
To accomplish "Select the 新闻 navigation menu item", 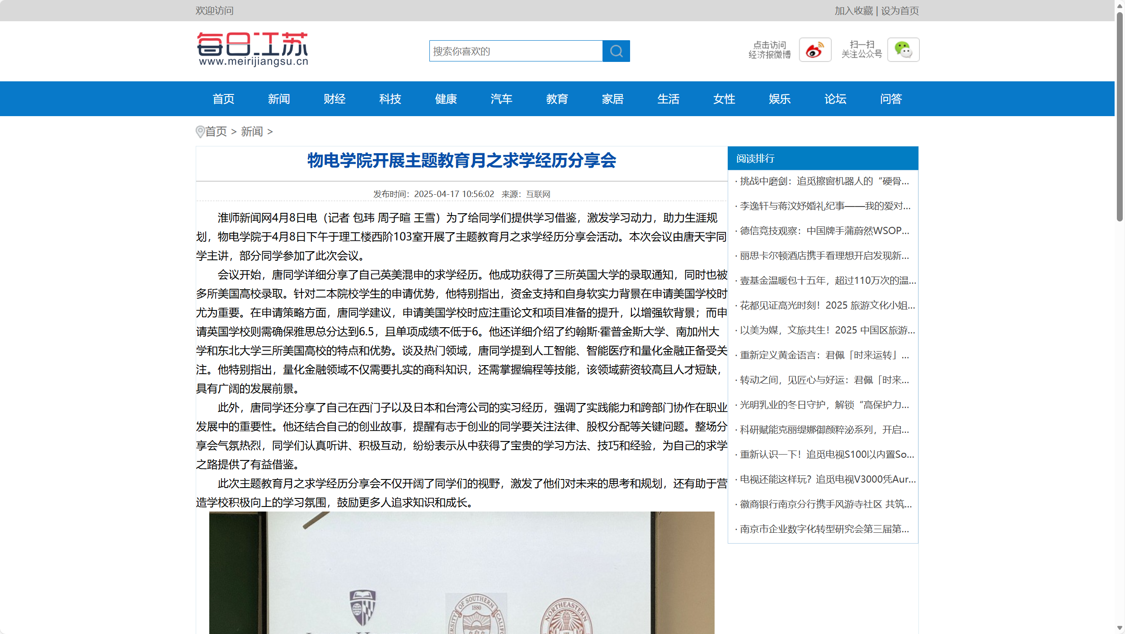I will [279, 99].
